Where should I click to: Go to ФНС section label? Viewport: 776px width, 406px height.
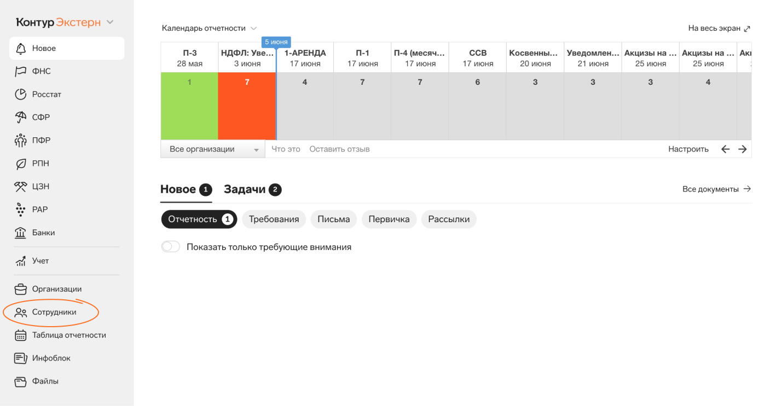[x=42, y=71]
